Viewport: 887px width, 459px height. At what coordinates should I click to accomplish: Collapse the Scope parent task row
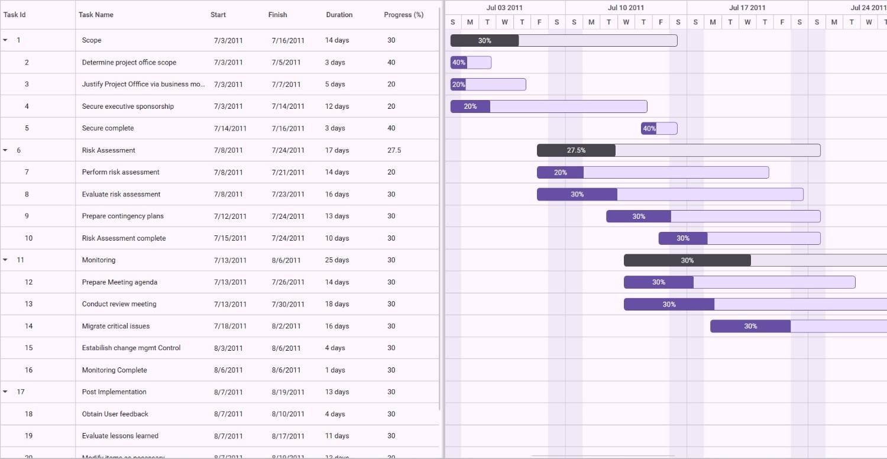[5, 40]
